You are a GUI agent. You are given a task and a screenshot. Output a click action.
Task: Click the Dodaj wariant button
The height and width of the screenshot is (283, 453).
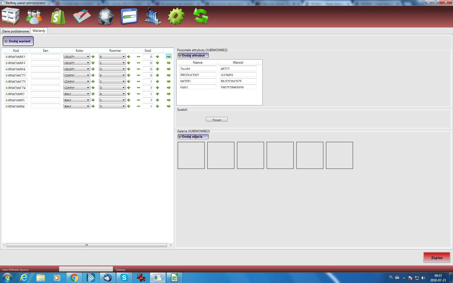click(x=18, y=41)
